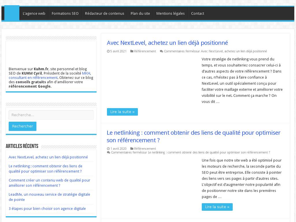This screenshot has width=296, height=222.
Task: Click the blue home button in navbar
Action: click(12, 13)
